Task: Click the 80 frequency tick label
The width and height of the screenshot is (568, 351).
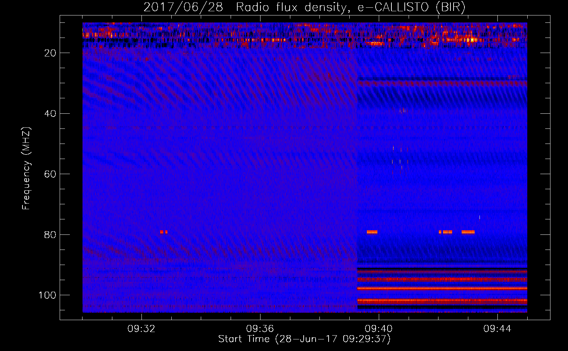Action: pyautogui.click(x=50, y=235)
